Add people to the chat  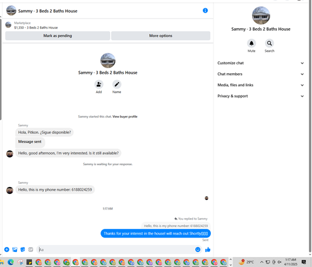pyautogui.click(x=99, y=84)
